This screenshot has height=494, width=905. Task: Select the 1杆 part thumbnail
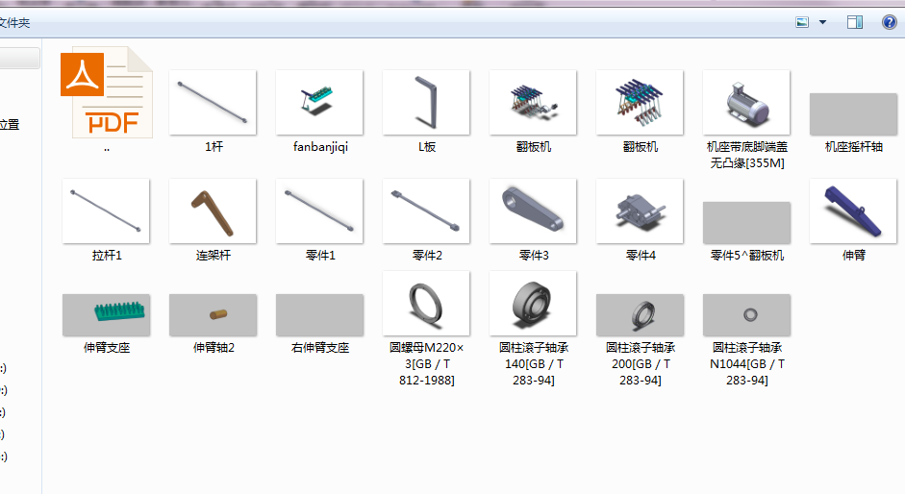coord(213,103)
